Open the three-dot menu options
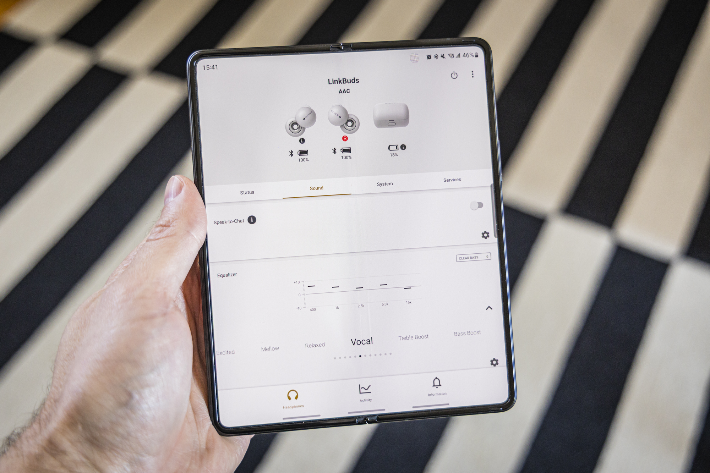The image size is (710, 473). (473, 74)
